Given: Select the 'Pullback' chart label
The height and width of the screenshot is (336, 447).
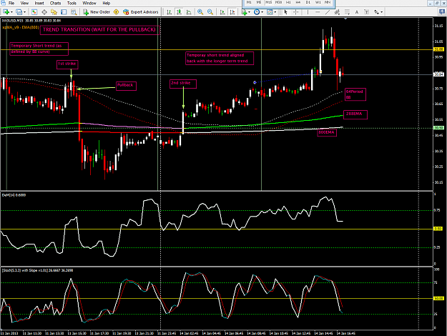Looking at the screenshot, I should [x=126, y=86].
